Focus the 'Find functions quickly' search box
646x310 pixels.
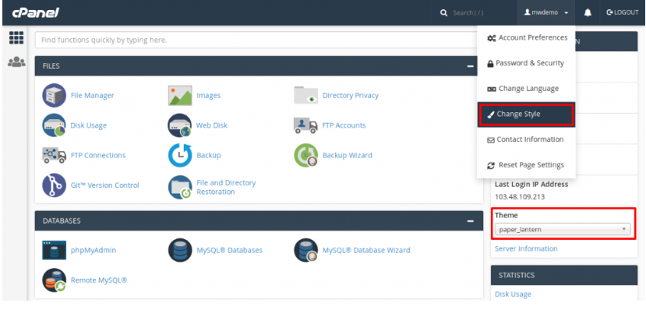coord(259,40)
